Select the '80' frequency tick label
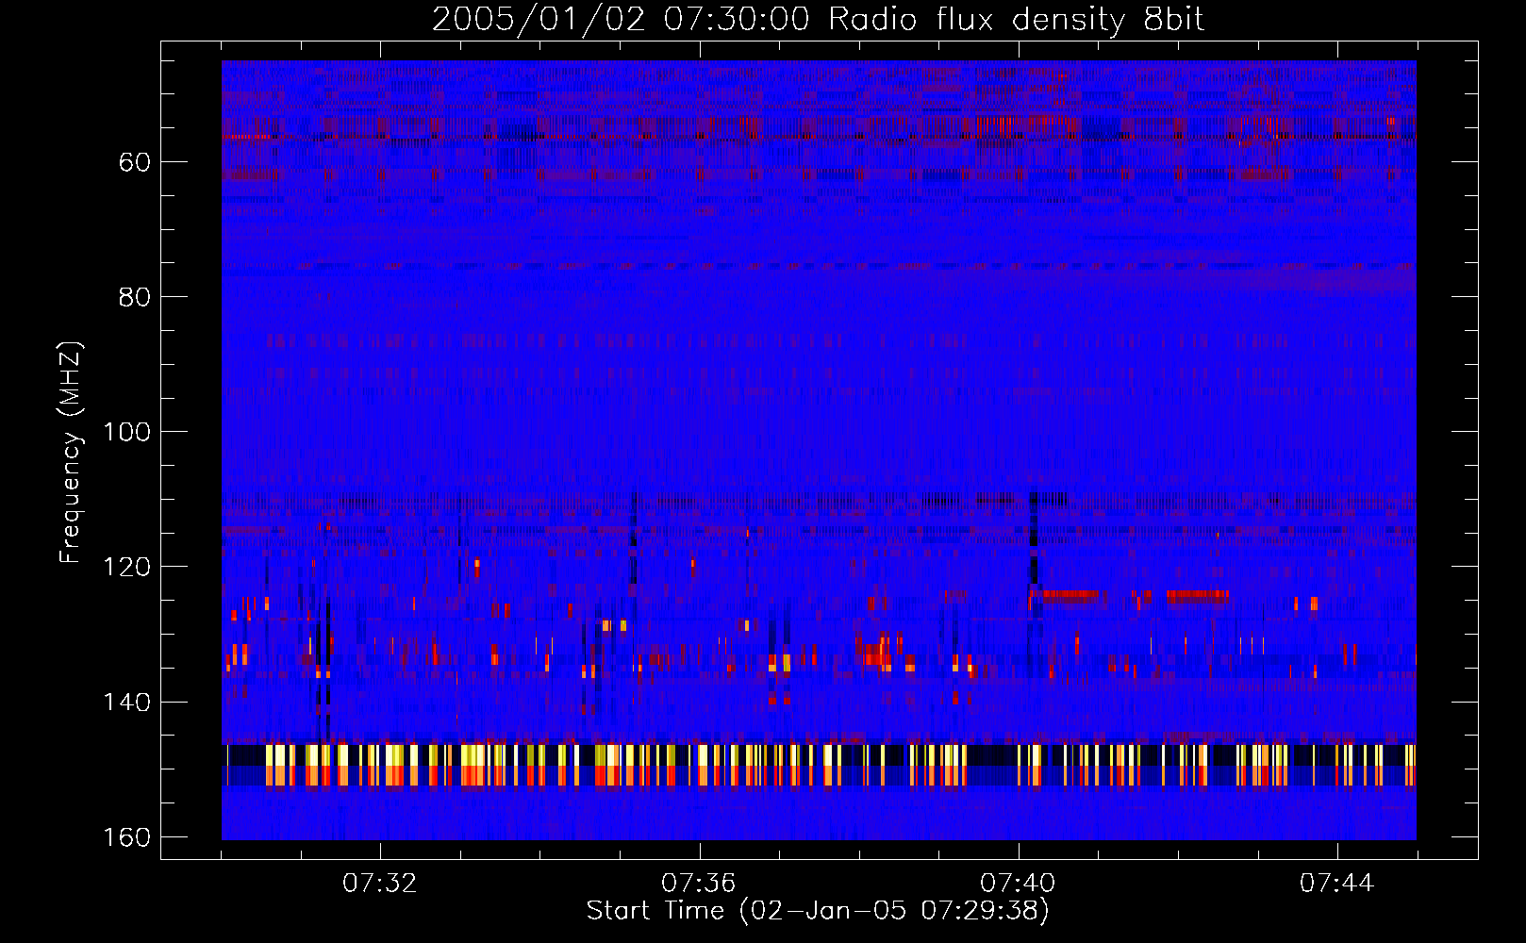1526x943 pixels. pyautogui.click(x=135, y=297)
